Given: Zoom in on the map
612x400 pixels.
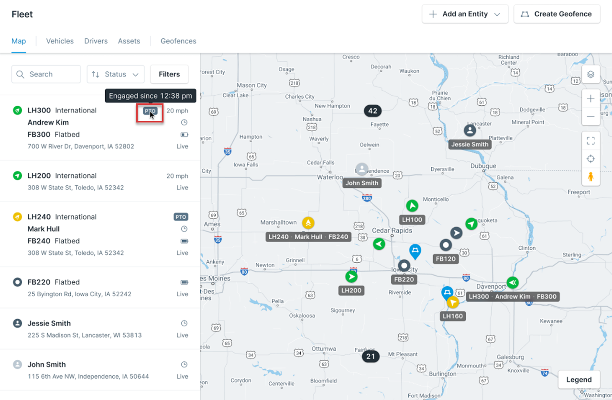Looking at the screenshot, I should tap(590, 99).
